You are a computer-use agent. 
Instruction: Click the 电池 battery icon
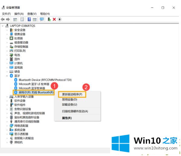(11, 55)
